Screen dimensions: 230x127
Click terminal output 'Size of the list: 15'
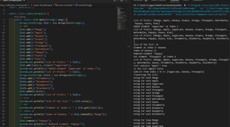tap(146, 45)
